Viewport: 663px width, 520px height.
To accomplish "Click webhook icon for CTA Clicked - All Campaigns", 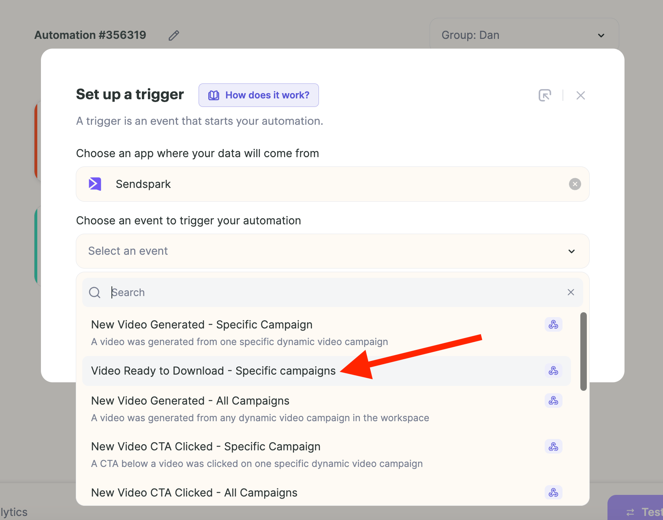I will click(553, 492).
